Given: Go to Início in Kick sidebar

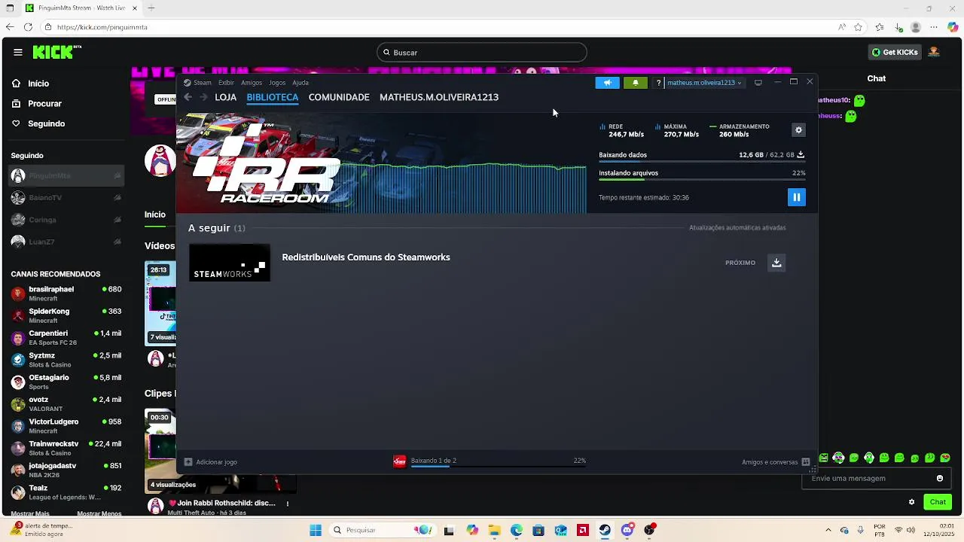Looking at the screenshot, I should [x=31, y=84].
